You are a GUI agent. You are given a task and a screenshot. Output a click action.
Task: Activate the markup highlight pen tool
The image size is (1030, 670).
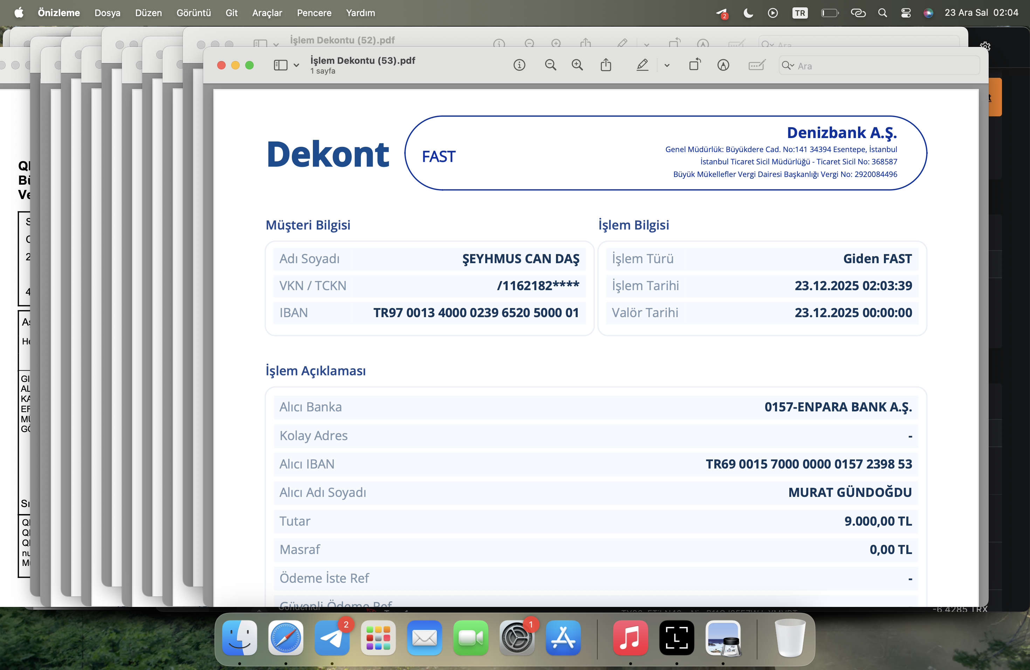point(642,66)
